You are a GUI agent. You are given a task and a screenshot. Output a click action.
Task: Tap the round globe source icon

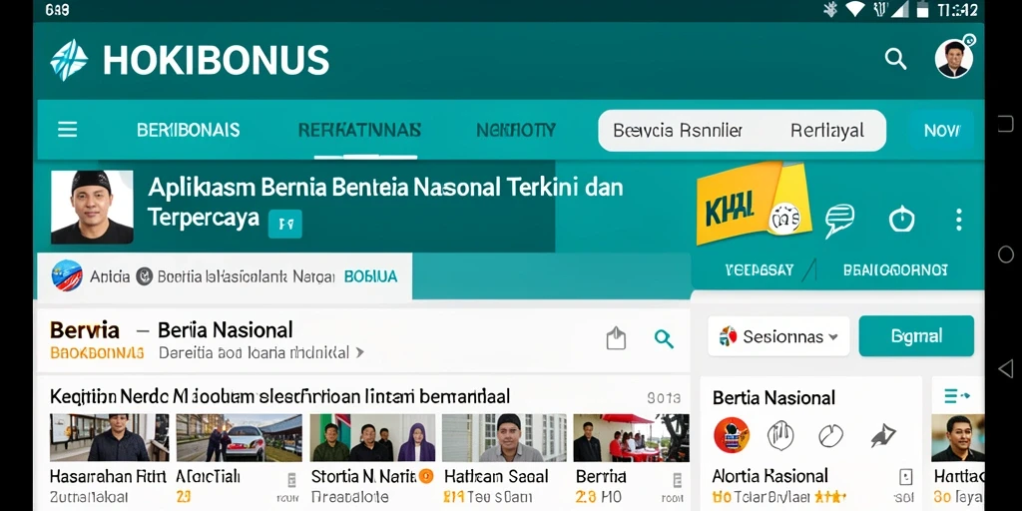tap(67, 275)
